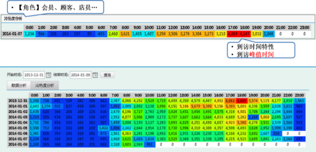Screen dimensions: 316x152
Task: Click the 457 cell in the 23:00 column
Action: click(x=300, y=139)
